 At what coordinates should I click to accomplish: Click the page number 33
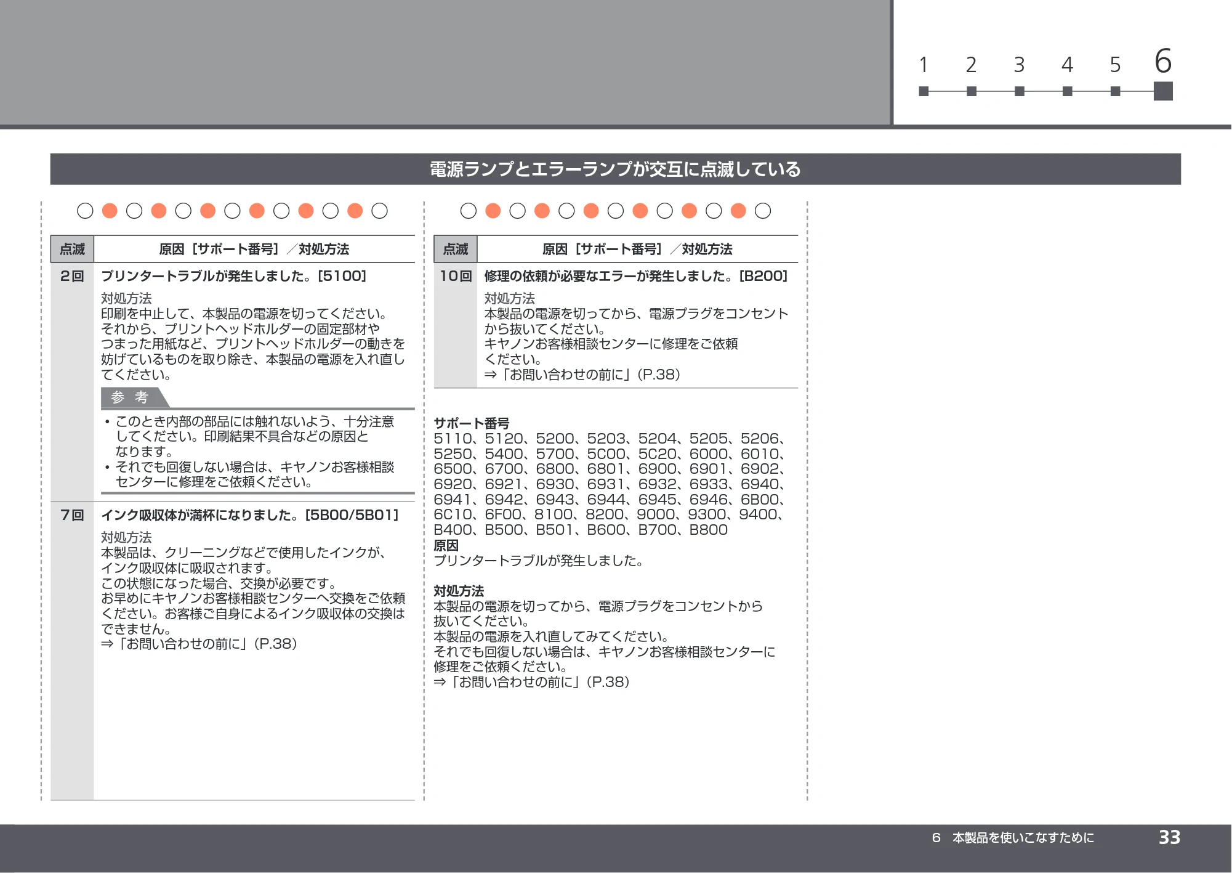point(1169,837)
